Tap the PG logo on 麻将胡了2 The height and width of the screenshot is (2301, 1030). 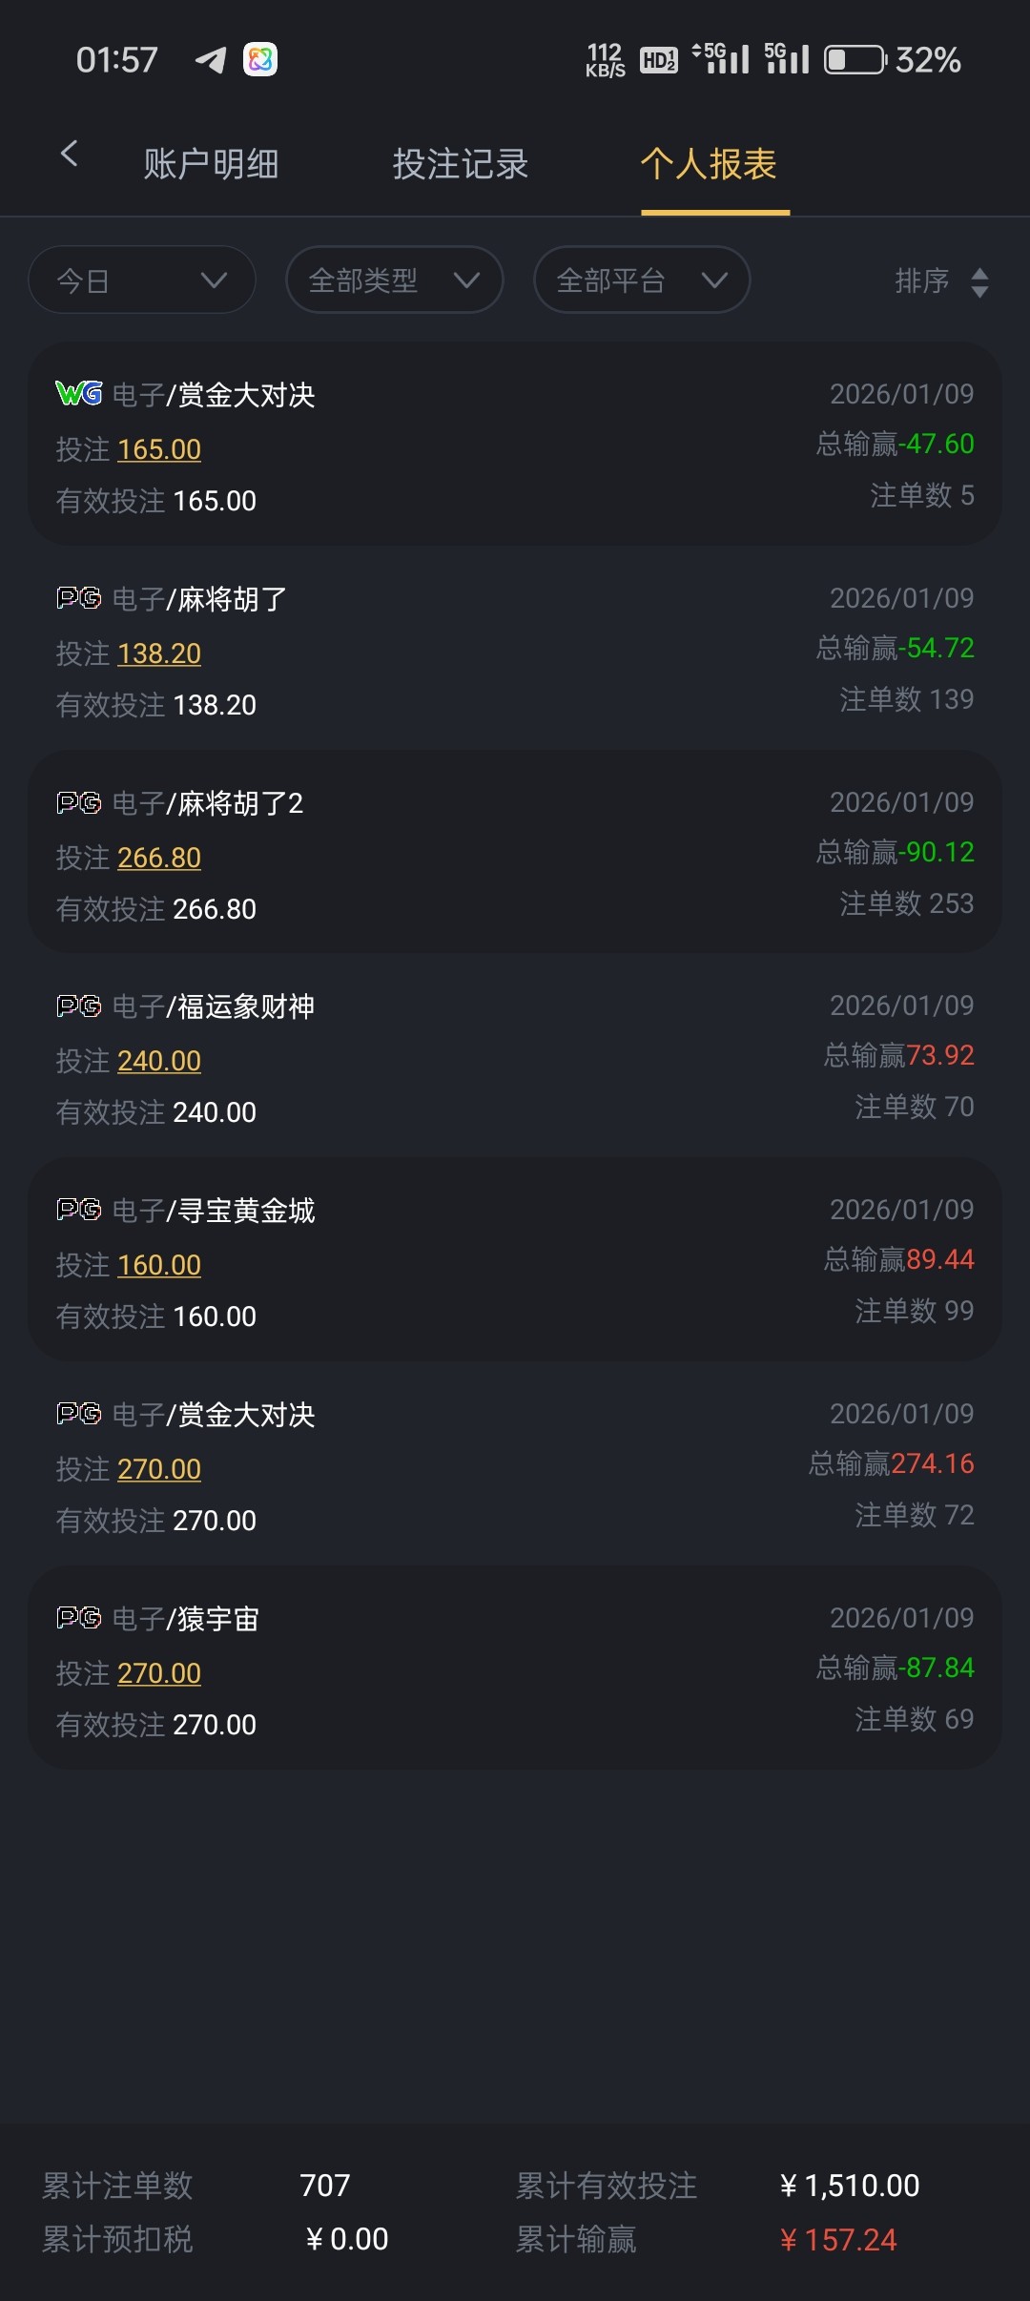[x=79, y=802]
